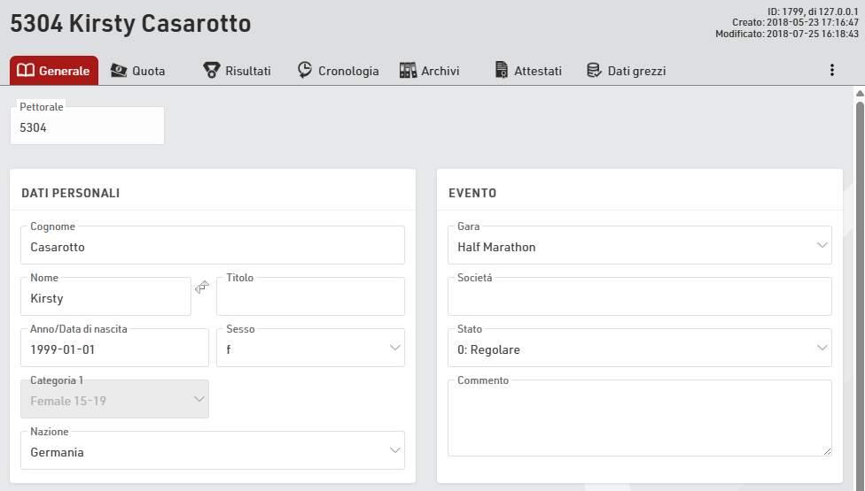This screenshot has width=865, height=491.
Task: Focus the Pettorale field with 5304
Action: click(87, 127)
